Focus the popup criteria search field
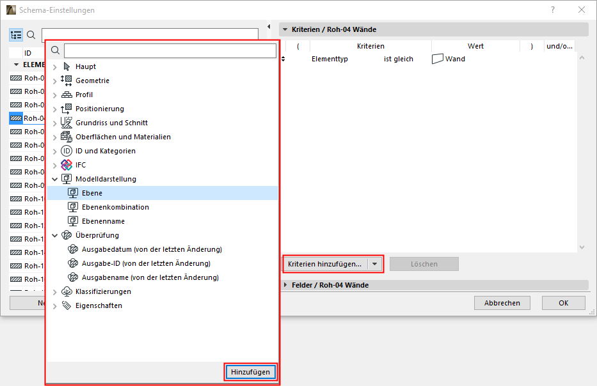 coord(170,50)
